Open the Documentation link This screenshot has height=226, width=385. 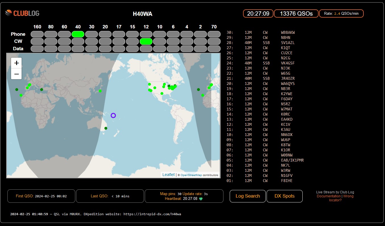[328, 196]
